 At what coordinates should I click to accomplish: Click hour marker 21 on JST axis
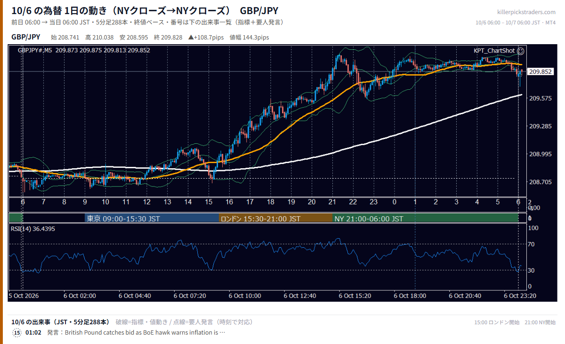click(x=332, y=202)
